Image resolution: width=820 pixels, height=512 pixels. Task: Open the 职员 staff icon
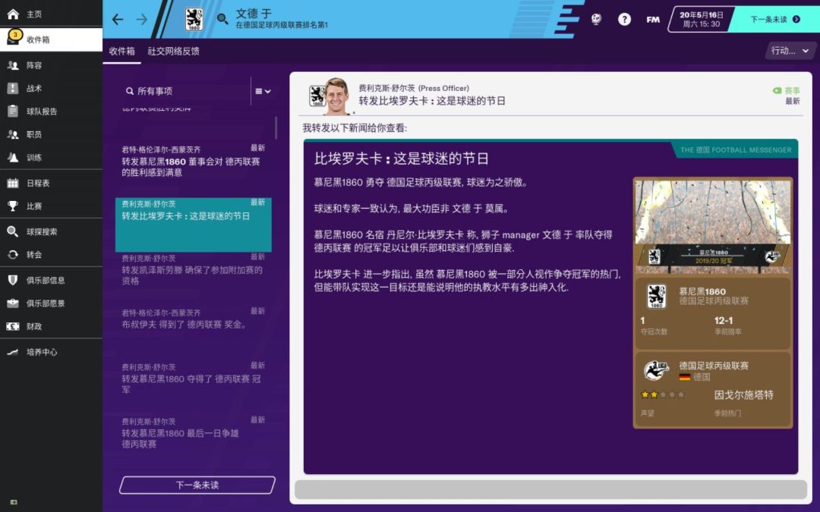13,134
